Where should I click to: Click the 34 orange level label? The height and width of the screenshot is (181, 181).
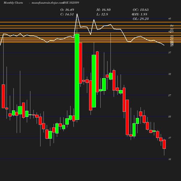coord(172,26)
